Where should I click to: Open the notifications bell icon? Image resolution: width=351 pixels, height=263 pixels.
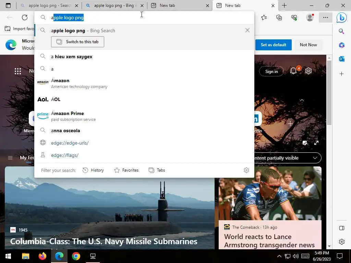293,71
